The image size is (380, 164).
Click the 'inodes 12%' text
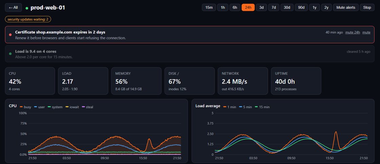click(177, 89)
